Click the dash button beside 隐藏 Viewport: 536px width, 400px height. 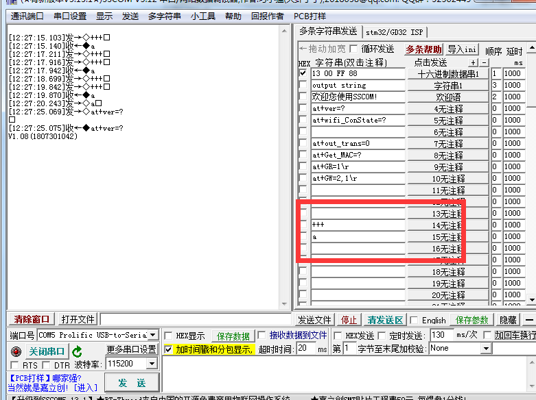pos(528,320)
